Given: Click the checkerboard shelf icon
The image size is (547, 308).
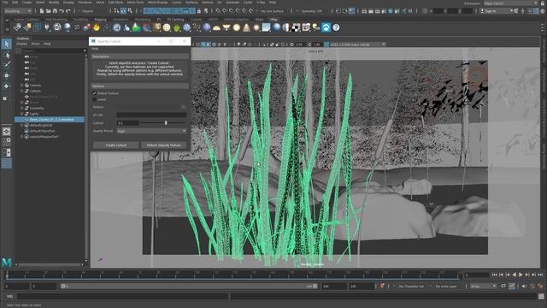Looking at the screenshot, I should pos(296,27).
